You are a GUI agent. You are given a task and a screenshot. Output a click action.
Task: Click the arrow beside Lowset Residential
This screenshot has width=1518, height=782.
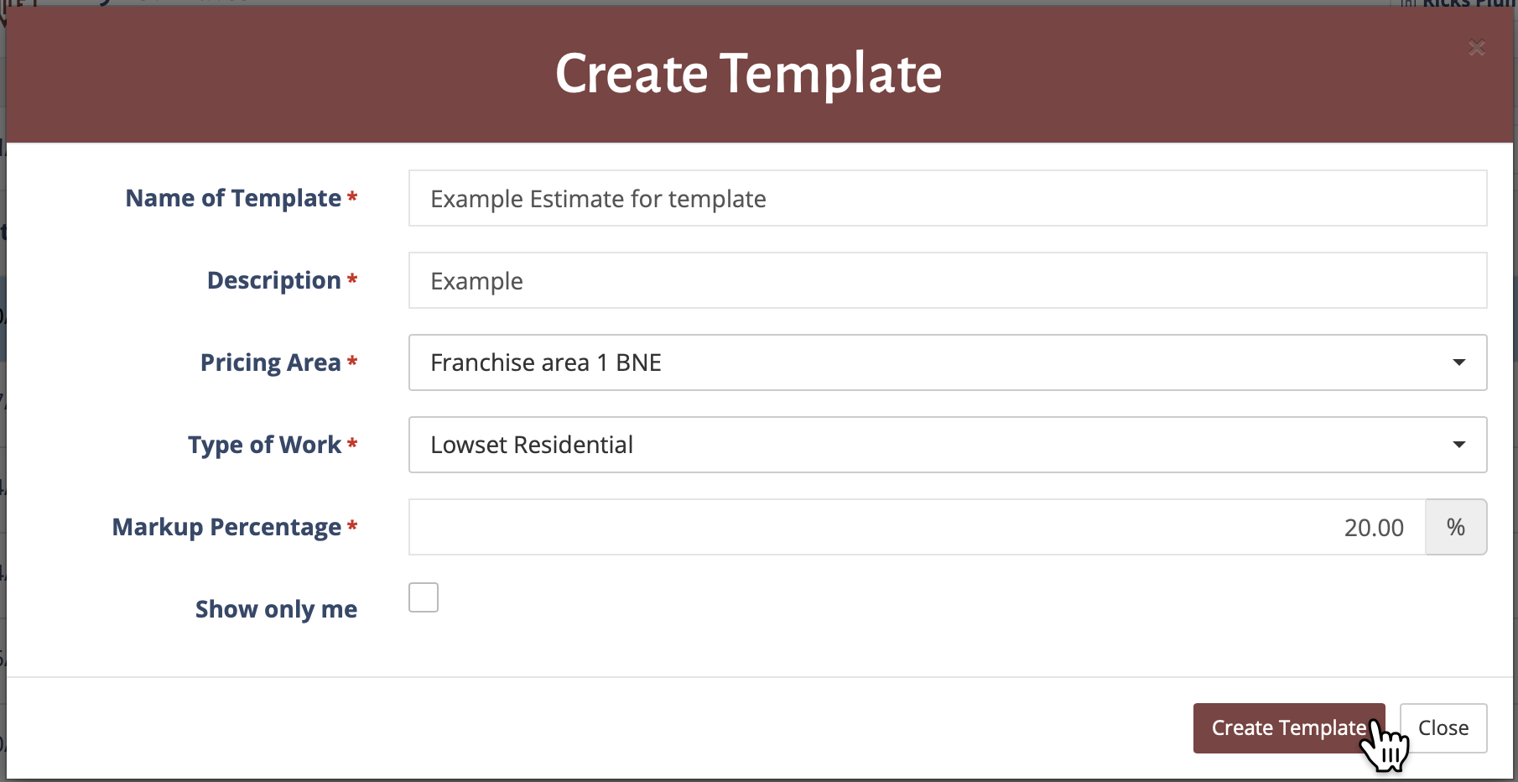coord(1459,445)
